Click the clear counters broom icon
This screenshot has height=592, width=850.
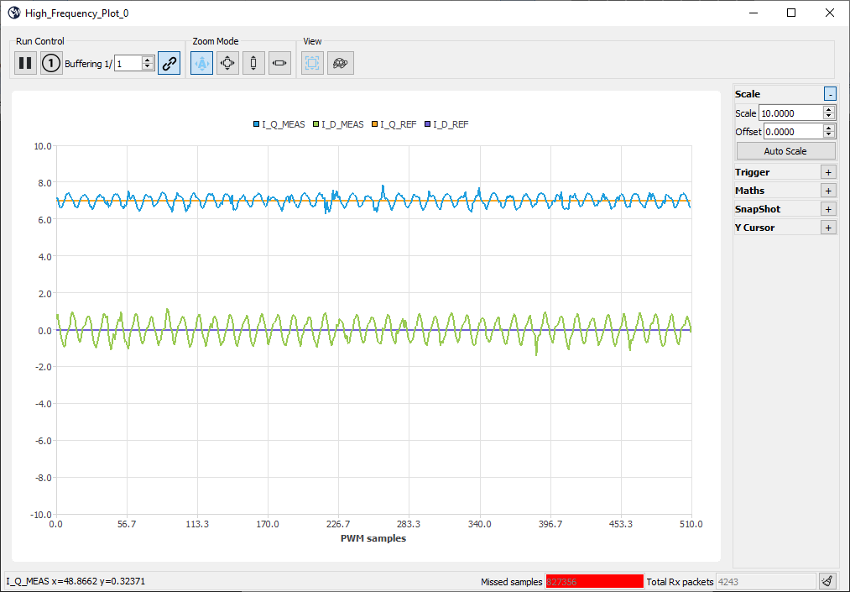coord(827,580)
